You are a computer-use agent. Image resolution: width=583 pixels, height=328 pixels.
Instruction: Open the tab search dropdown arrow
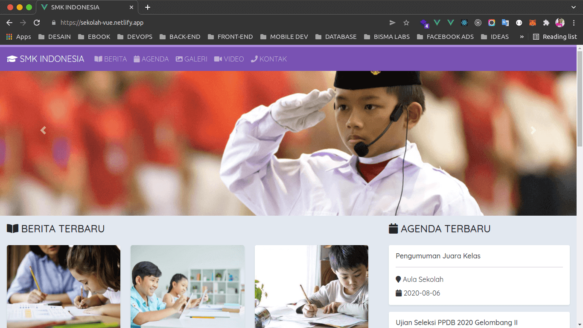(x=574, y=7)
